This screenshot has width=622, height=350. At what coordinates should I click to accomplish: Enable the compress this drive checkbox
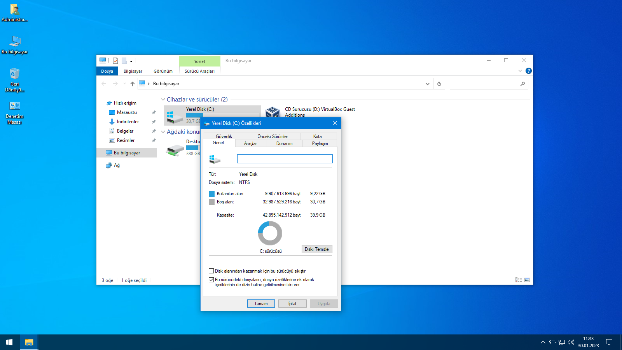(211, 271)
